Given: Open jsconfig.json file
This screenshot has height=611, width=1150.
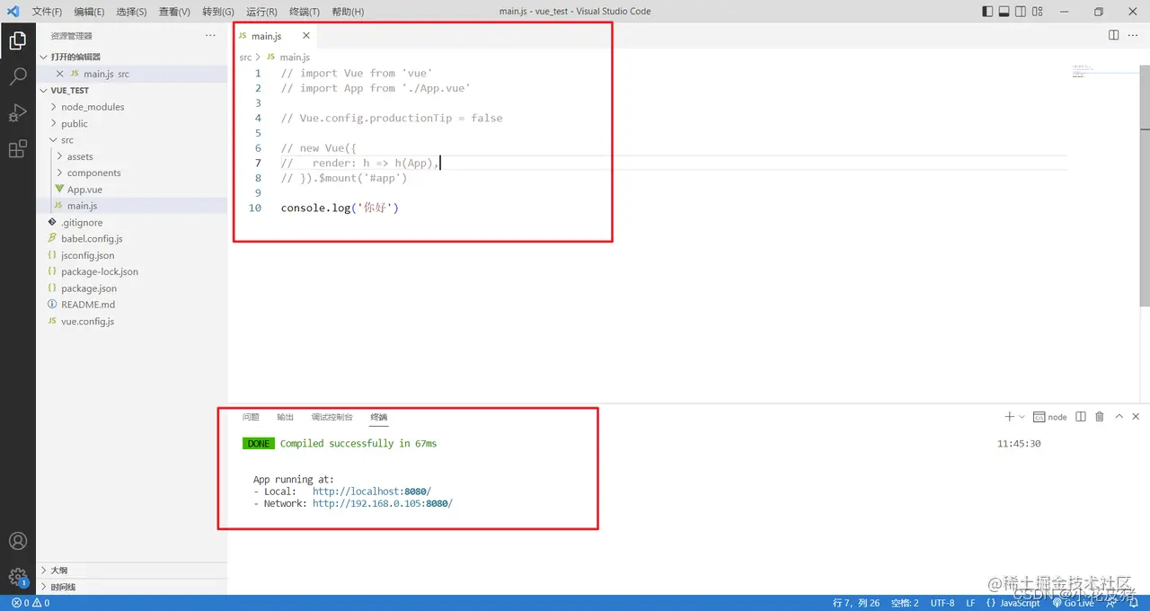Looking at the screenshot, I should [x=132, y=255].
